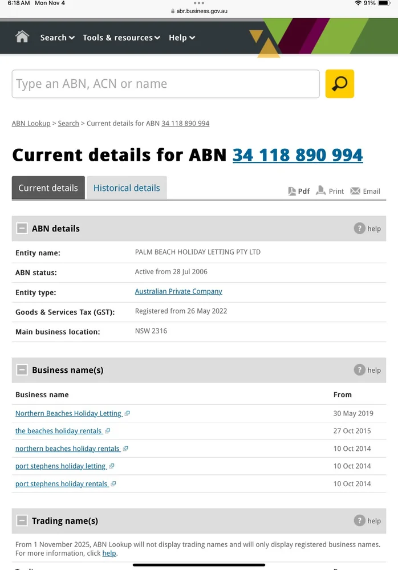Collapse the Trading name(s) section
The height and width of the screenshot is (570, 398).
click(x=22, y=520)
